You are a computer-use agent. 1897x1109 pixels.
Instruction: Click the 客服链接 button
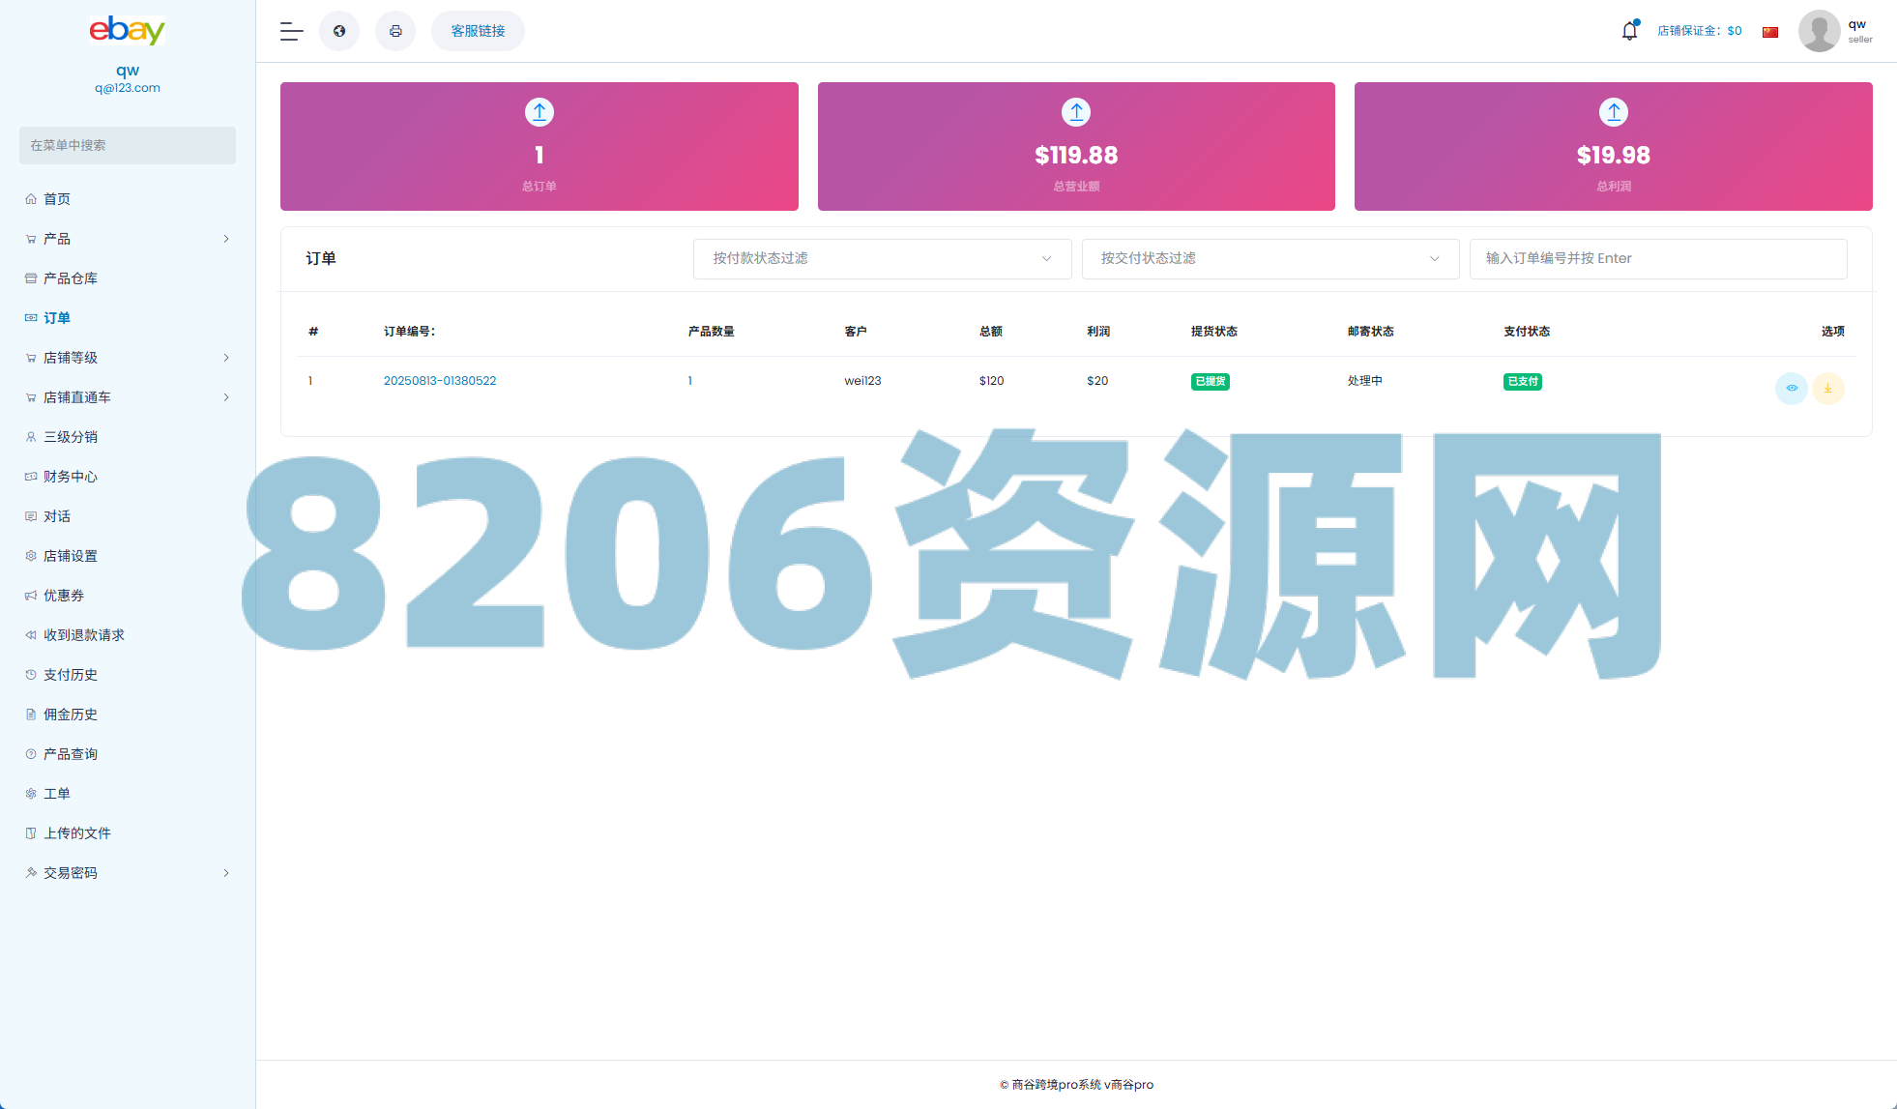(x=478, y=31)
